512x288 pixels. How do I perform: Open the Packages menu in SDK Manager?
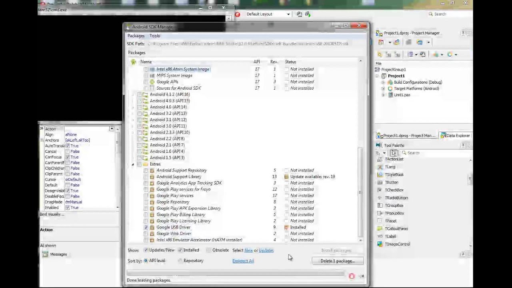pos(136,36)
